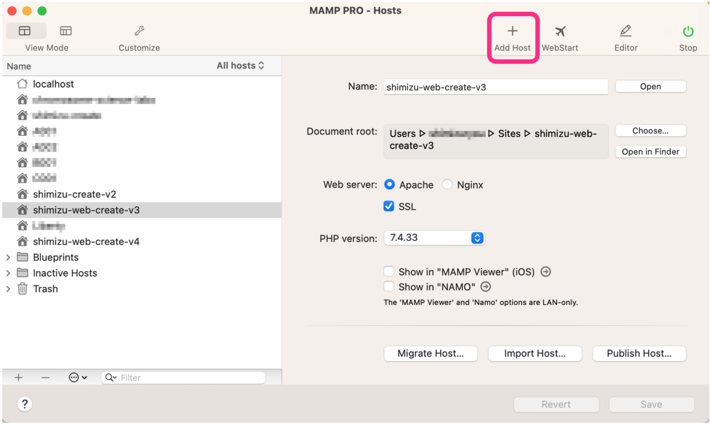Open WebStart from the toolbar
The image size is (710, 424).
560,31
